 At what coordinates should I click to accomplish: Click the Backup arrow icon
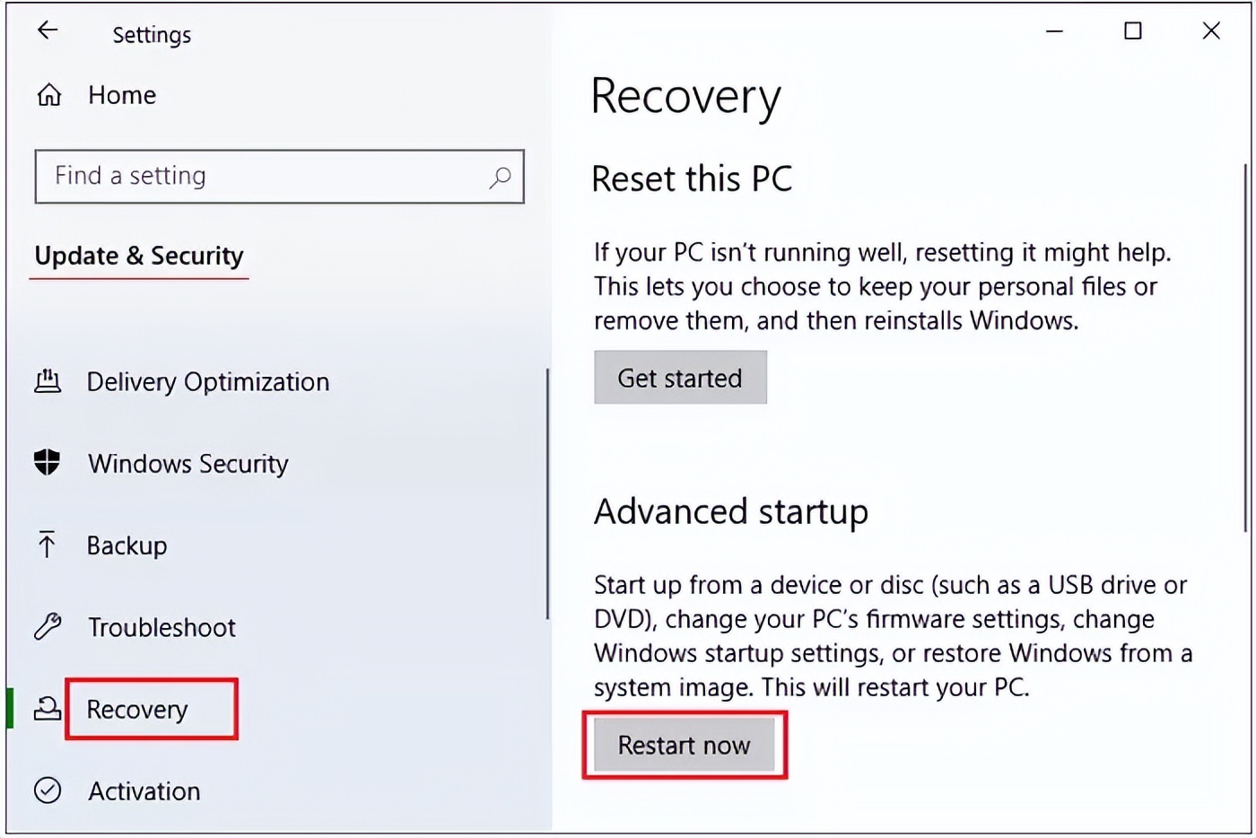(47, 545)
